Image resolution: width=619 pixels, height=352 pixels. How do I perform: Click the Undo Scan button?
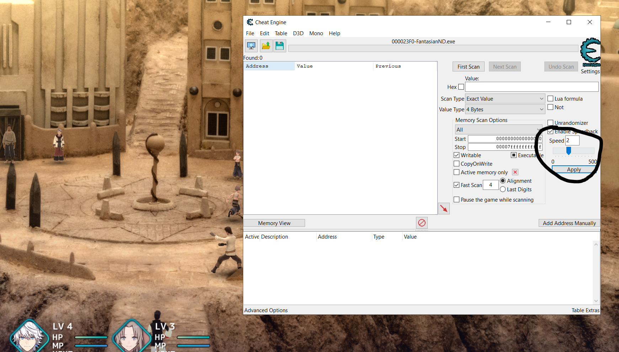click(561, 66)
